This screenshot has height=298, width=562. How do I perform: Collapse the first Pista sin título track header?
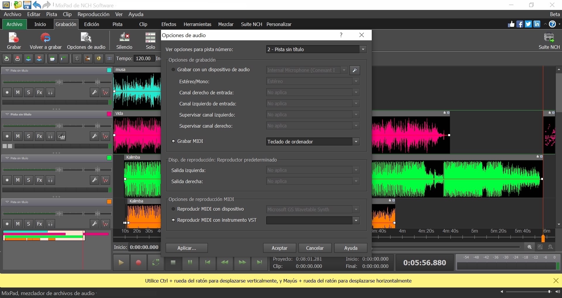click(x=6, y=70)
